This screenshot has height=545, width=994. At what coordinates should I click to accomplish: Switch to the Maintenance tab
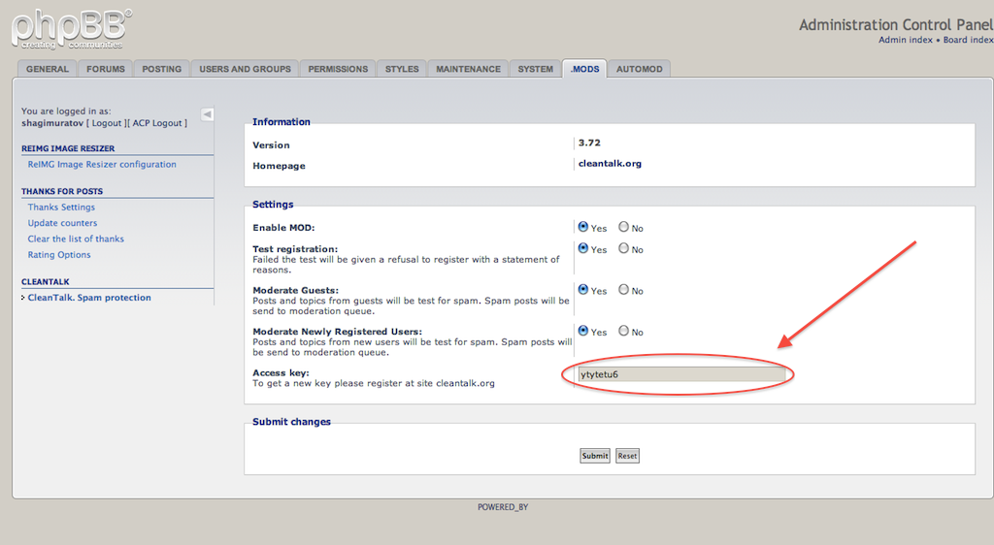tap(468, 69)
